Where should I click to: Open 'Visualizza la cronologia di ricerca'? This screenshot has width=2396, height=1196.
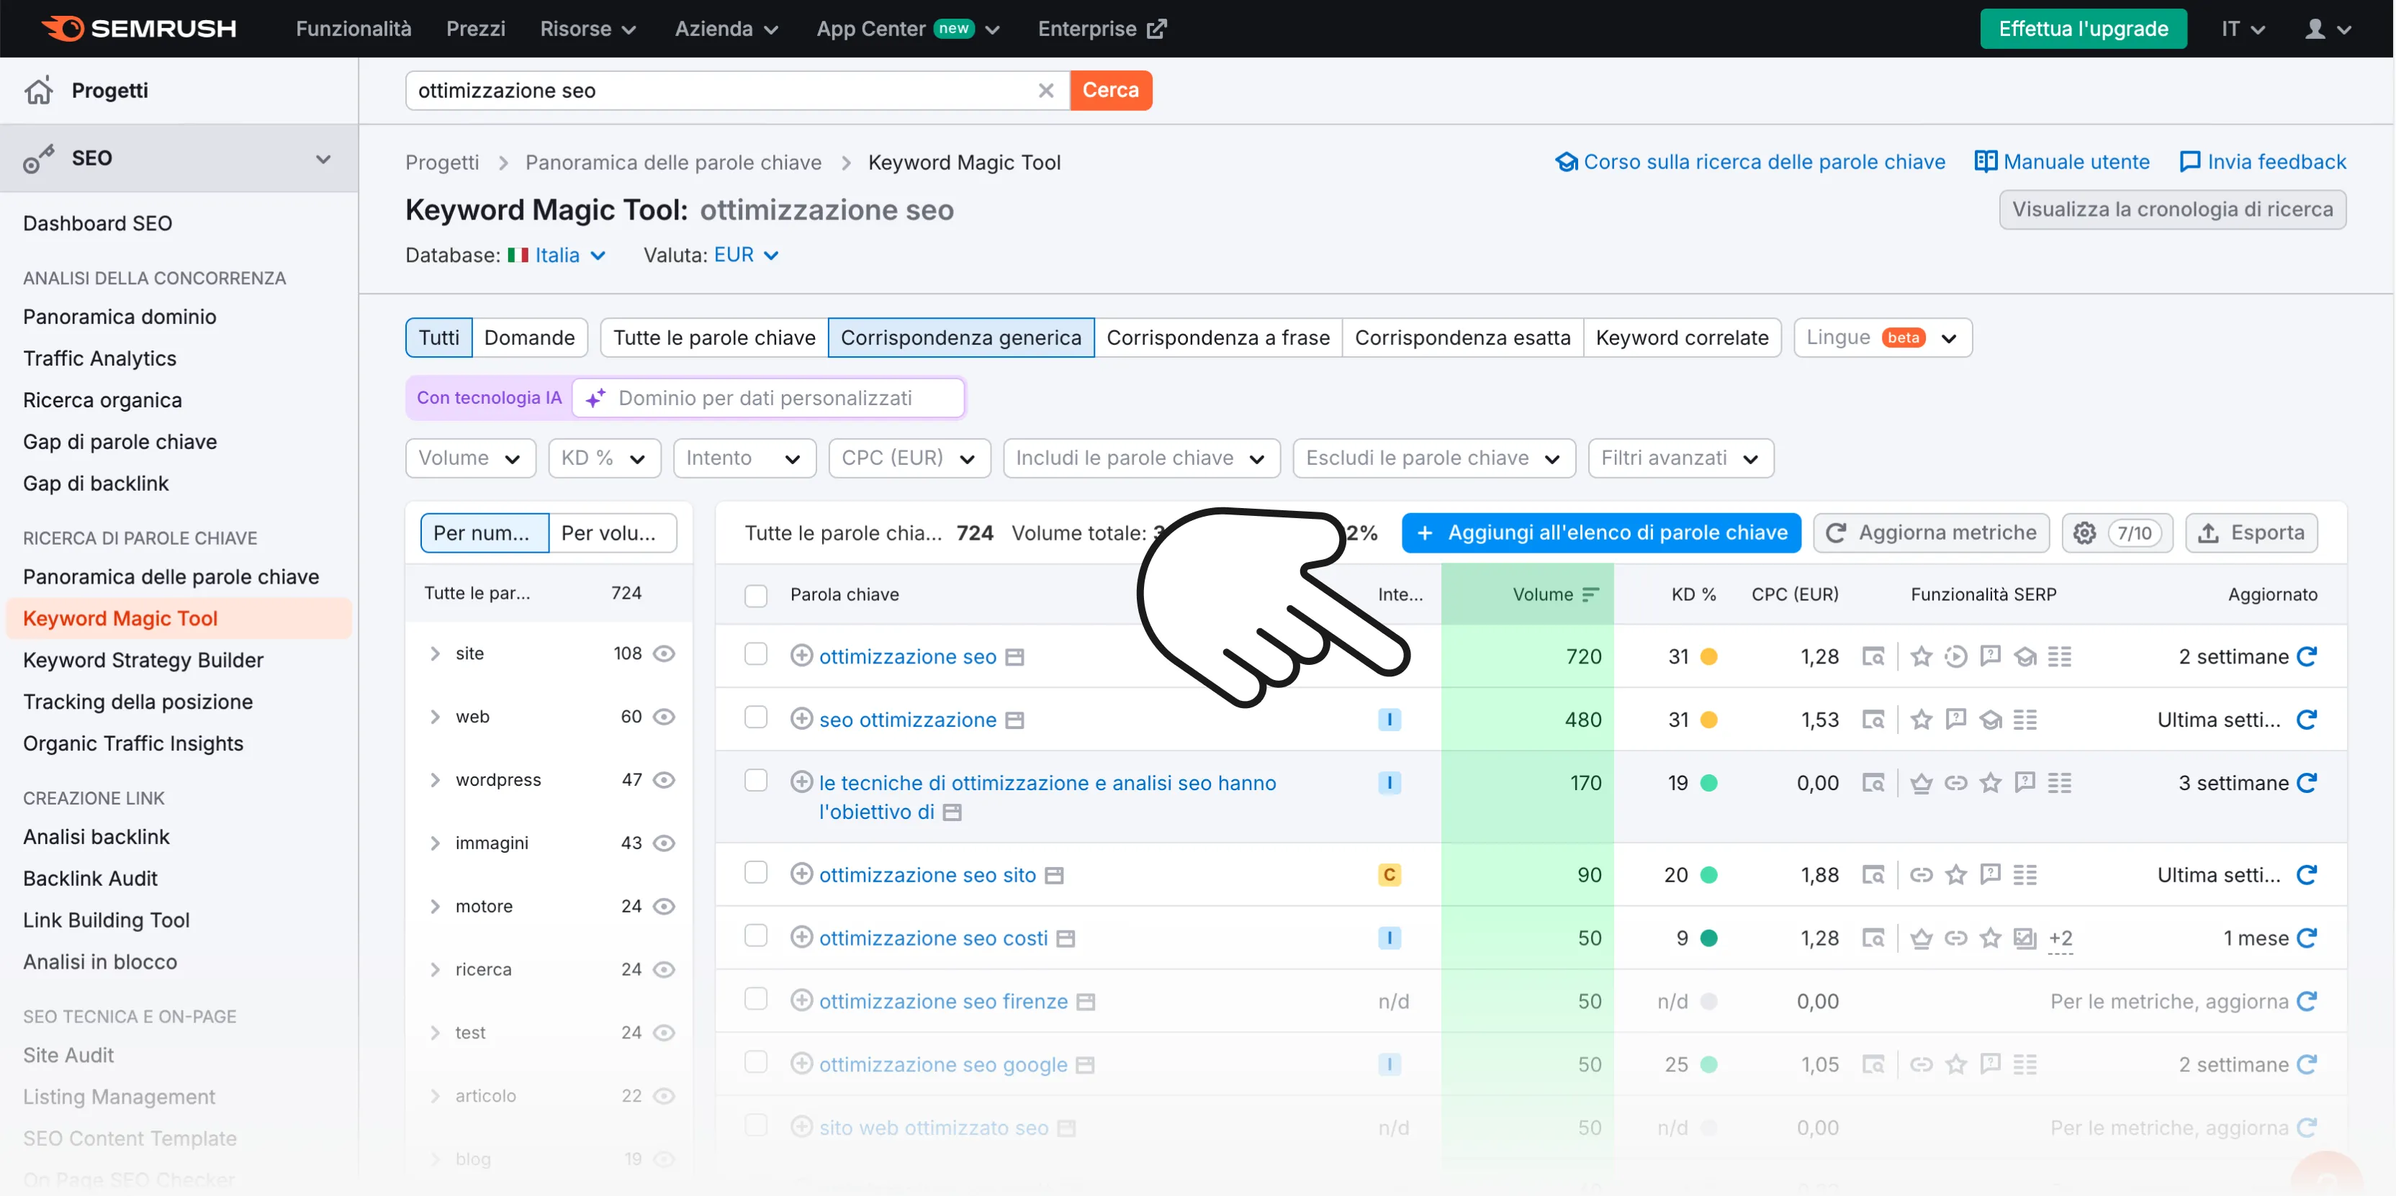point(2173,209)
